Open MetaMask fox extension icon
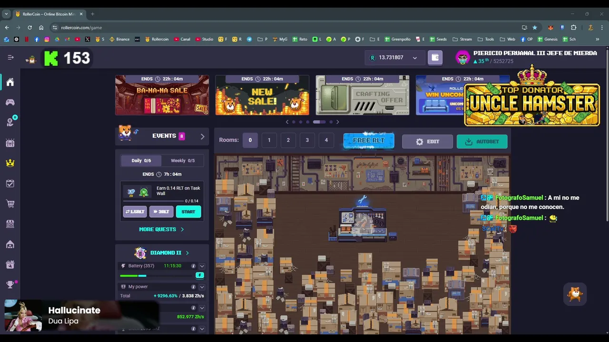609x342 pixels. click(550, 28)
